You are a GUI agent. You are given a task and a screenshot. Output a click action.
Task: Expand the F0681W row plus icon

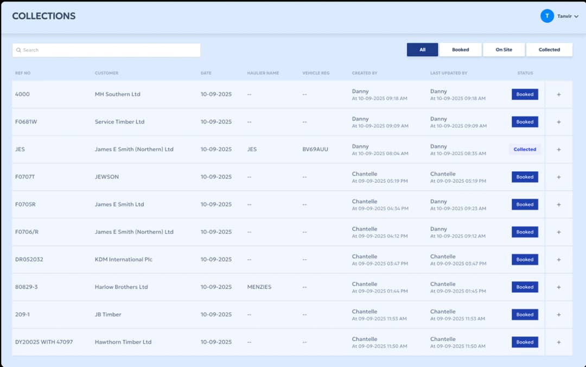(x=558, y=122)
